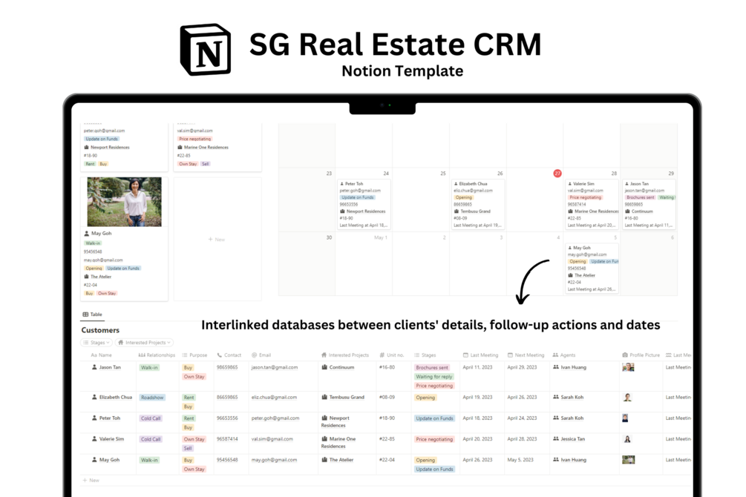
Task: Open May Goh calendar card on May 5
Action: click(592, 269)
